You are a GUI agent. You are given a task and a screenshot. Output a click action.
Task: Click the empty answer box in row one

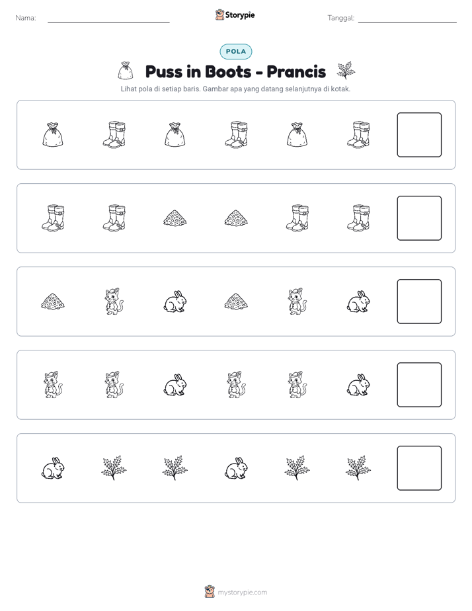point(419,135)
